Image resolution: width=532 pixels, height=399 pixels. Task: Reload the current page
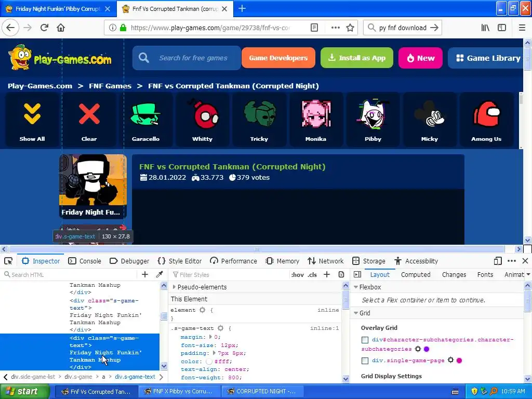tap(44, 28)
